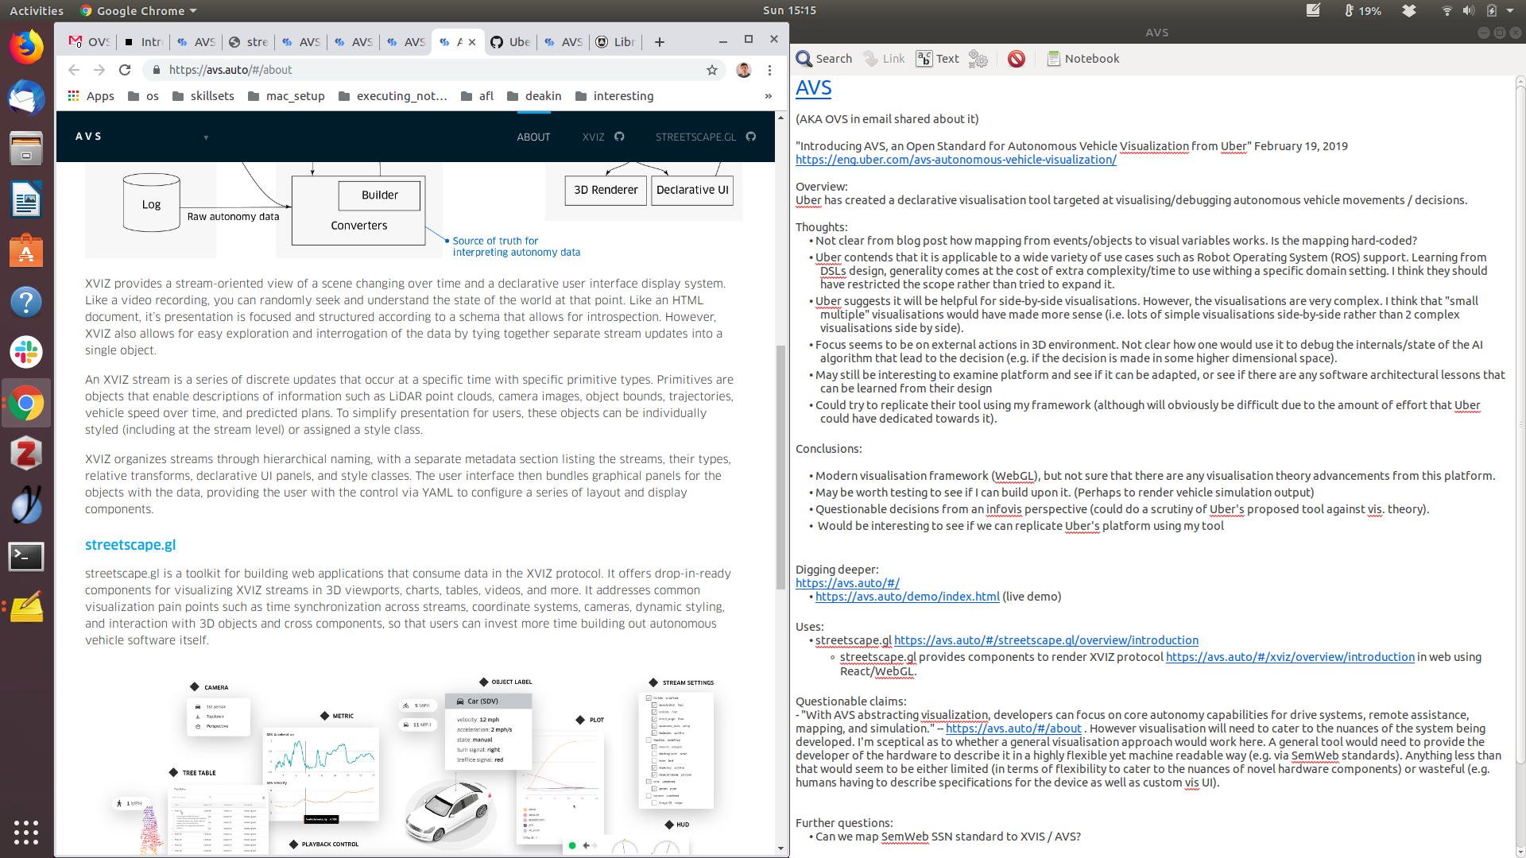Screen dimensions: 1526x858
Task: Open the eng.uber.com AVS article link
Action: pos(955,160)
